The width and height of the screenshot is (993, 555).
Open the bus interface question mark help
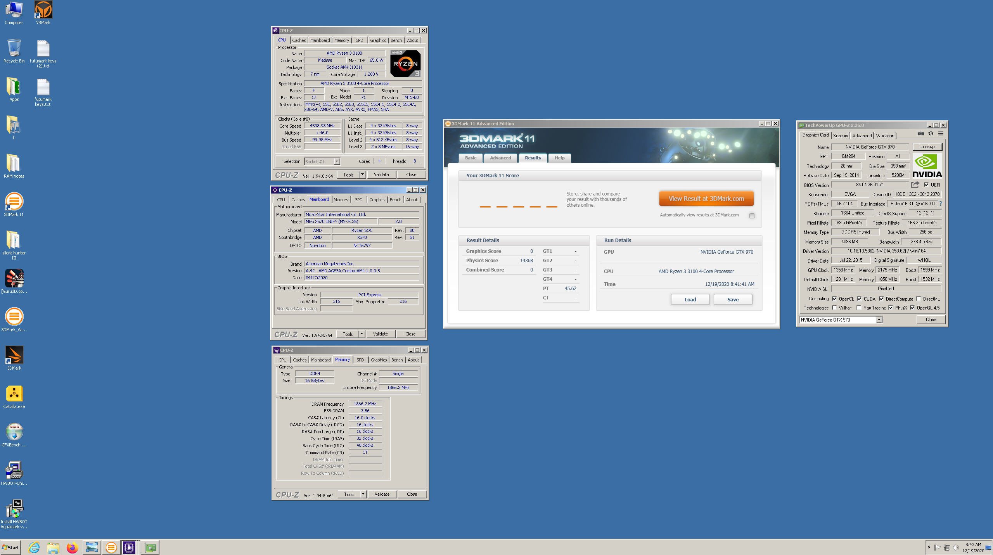941,204
